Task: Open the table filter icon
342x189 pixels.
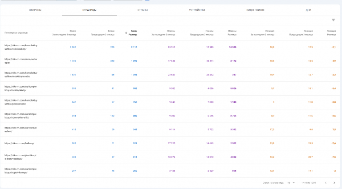Action: pos(333,20)
